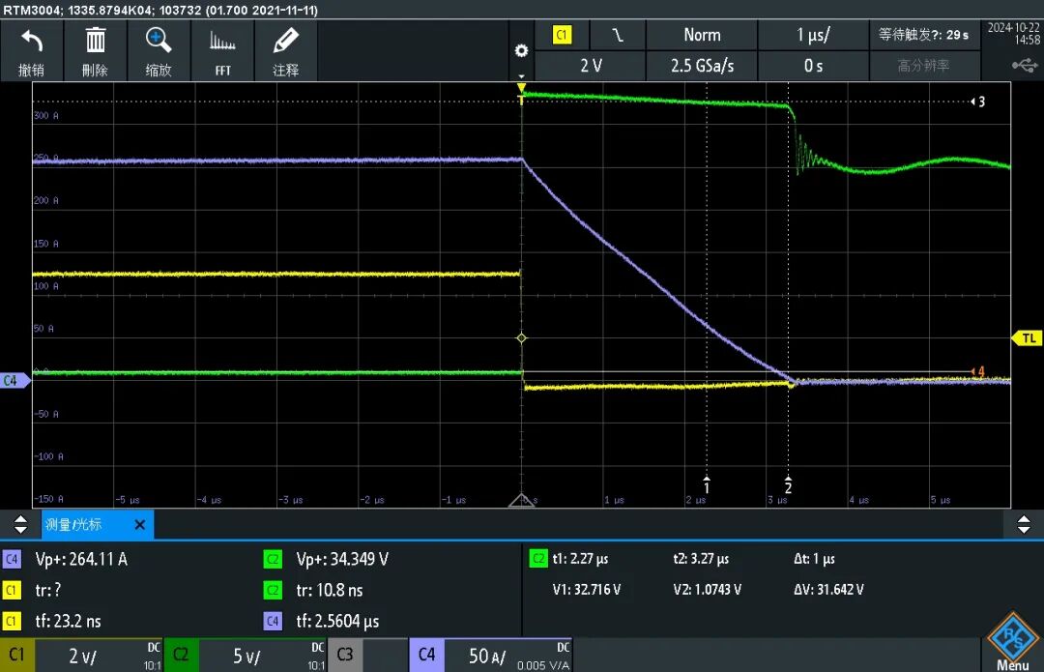
Task: Close the 测量/光标 measurement tab
Action: [x=140, y=525]
